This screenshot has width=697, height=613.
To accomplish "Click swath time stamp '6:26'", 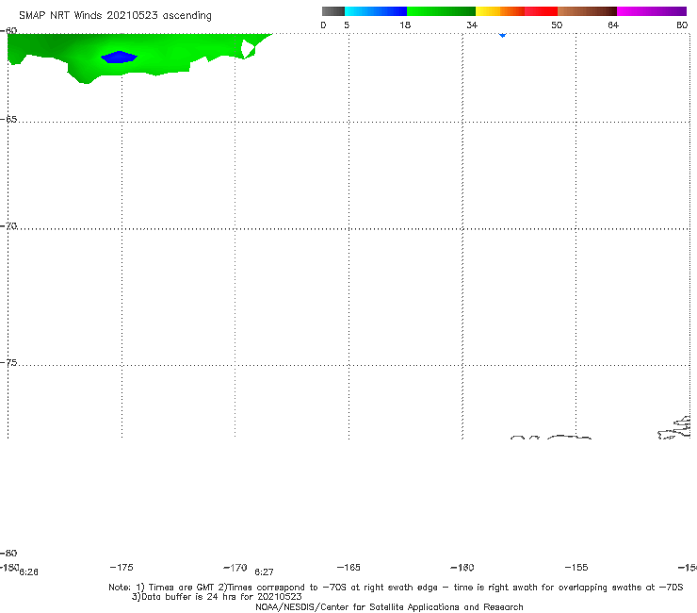I will (28, 572).
